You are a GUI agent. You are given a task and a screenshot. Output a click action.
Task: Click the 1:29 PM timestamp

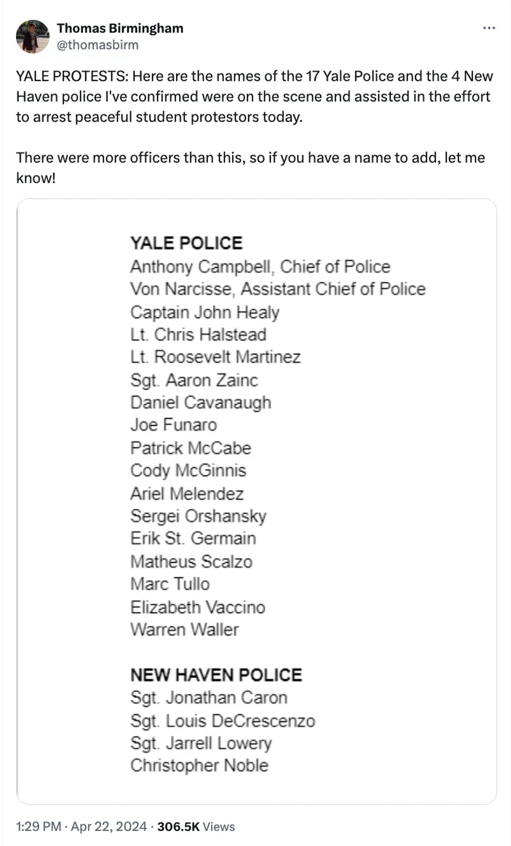39,826
